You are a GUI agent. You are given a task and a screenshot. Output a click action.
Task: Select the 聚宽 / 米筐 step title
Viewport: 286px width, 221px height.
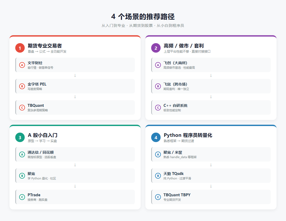[x=173, y=152]
